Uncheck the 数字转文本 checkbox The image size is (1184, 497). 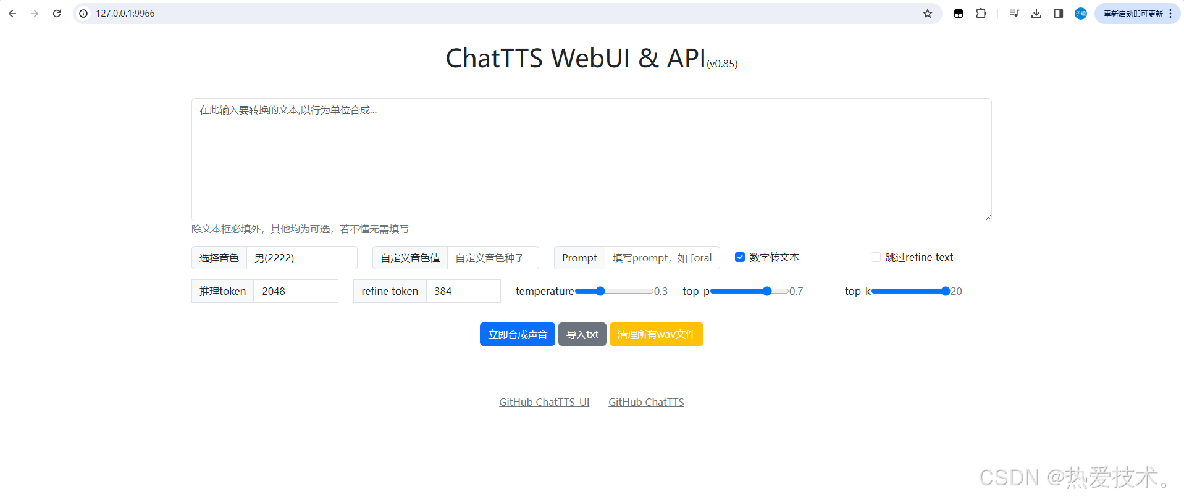740,257
